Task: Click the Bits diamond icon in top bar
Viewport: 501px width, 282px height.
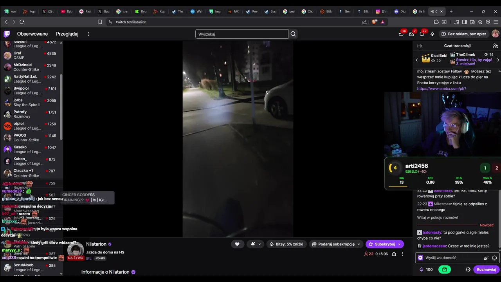Action: [x=432, y=34]
